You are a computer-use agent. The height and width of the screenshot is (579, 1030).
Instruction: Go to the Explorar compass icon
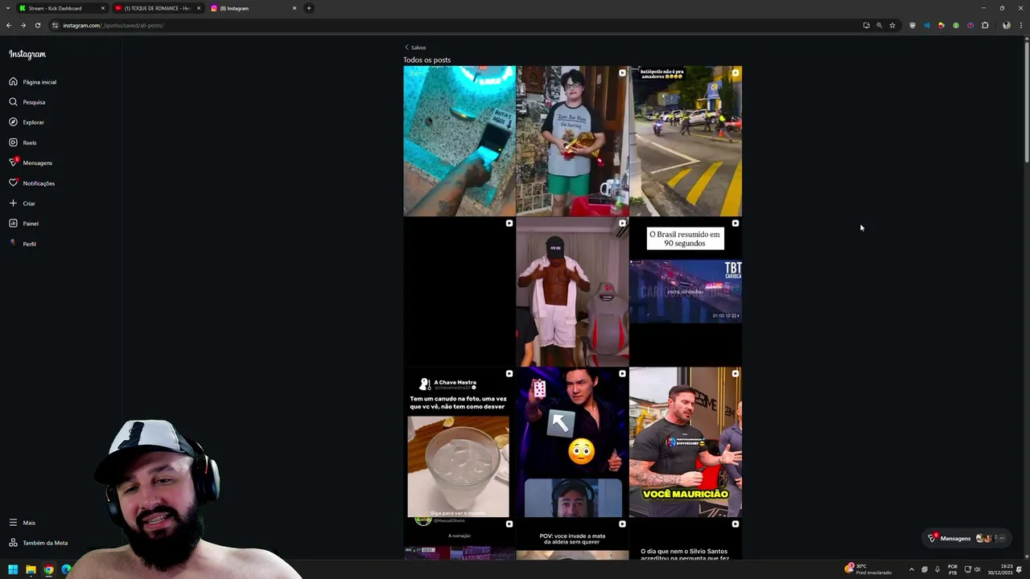click(13, 122)
